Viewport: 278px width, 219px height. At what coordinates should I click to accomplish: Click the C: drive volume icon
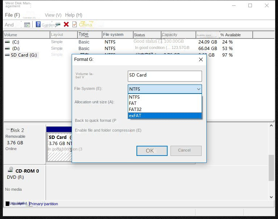(7, 42)
